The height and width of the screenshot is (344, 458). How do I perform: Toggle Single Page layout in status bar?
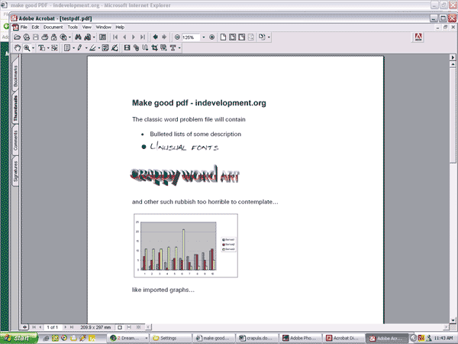pyautogui.click(x=120, y=327)
